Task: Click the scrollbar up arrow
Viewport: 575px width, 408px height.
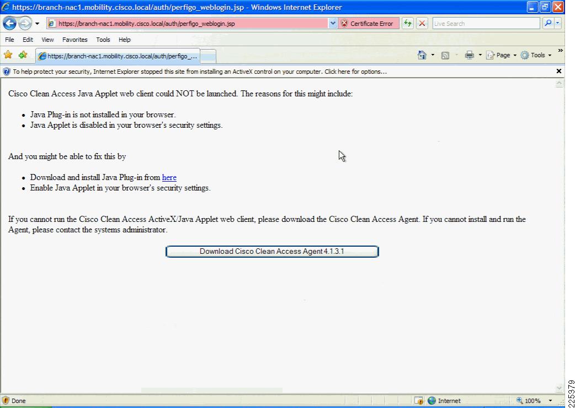Action: tap(559, 84)
